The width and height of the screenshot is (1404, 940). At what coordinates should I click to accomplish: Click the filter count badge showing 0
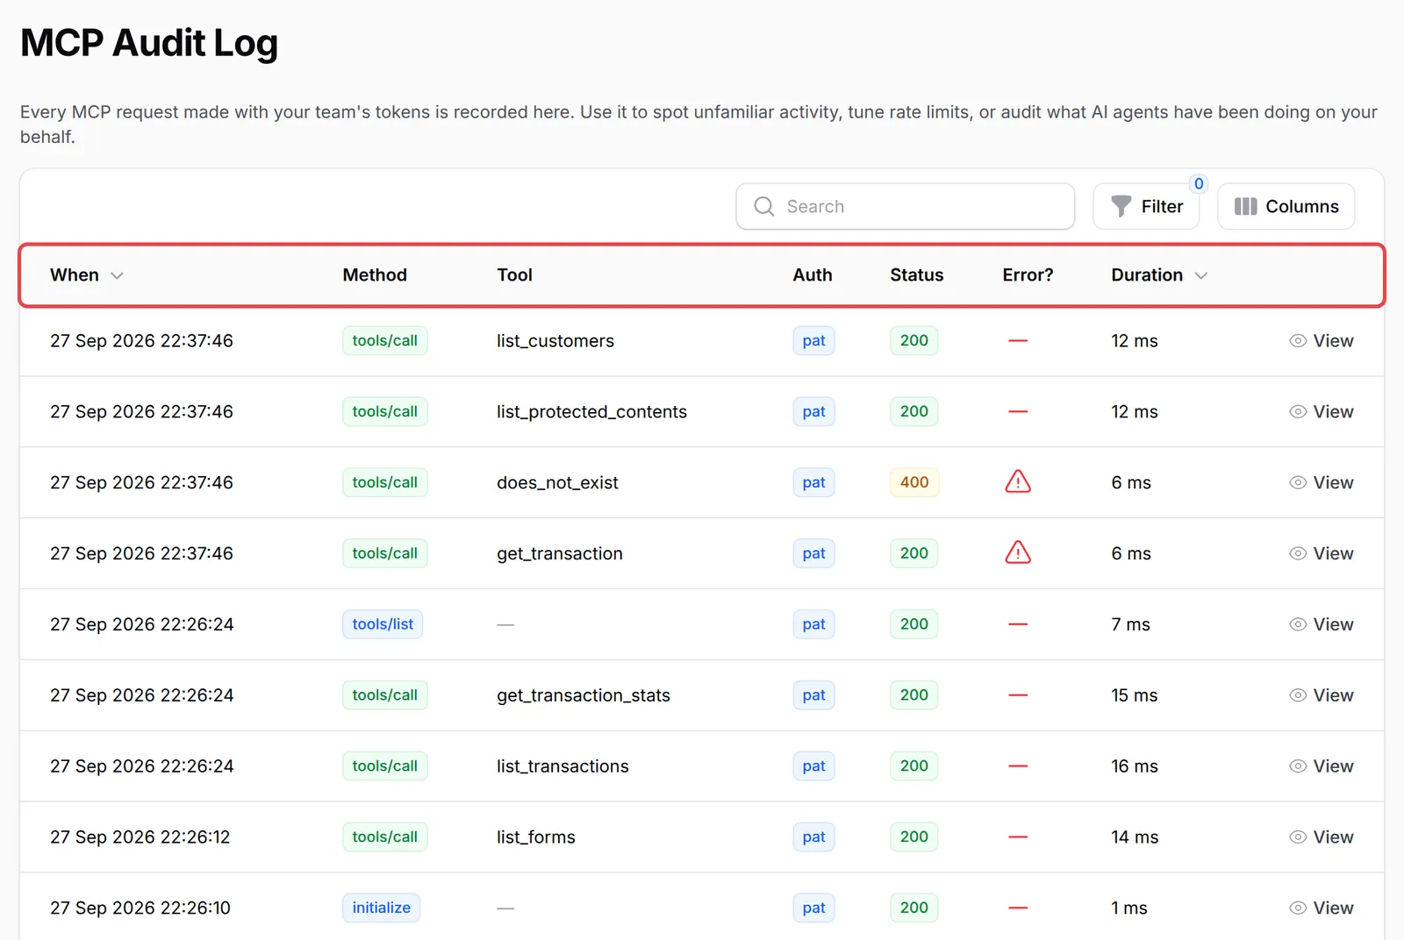coord(1199,183)
